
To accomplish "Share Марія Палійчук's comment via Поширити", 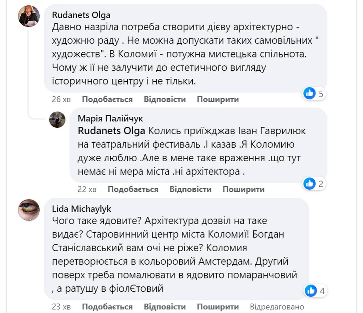I will [243, 189].
